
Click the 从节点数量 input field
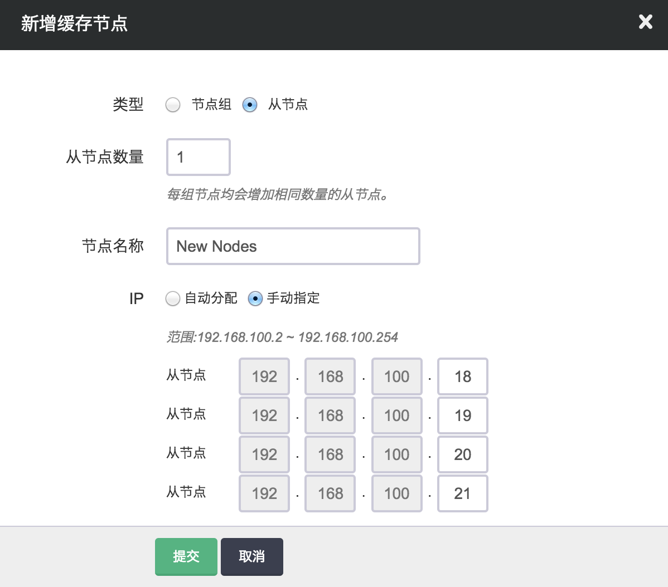pyautogui.click(x=199, y=157)
